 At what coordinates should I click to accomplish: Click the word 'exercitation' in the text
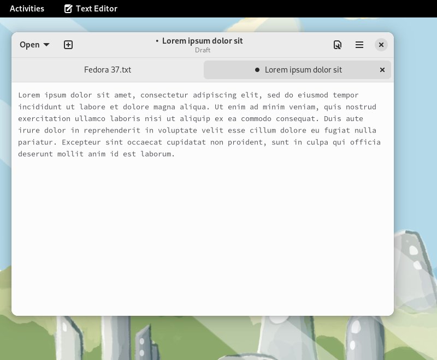pyautogui.click(x=44, y=119)
